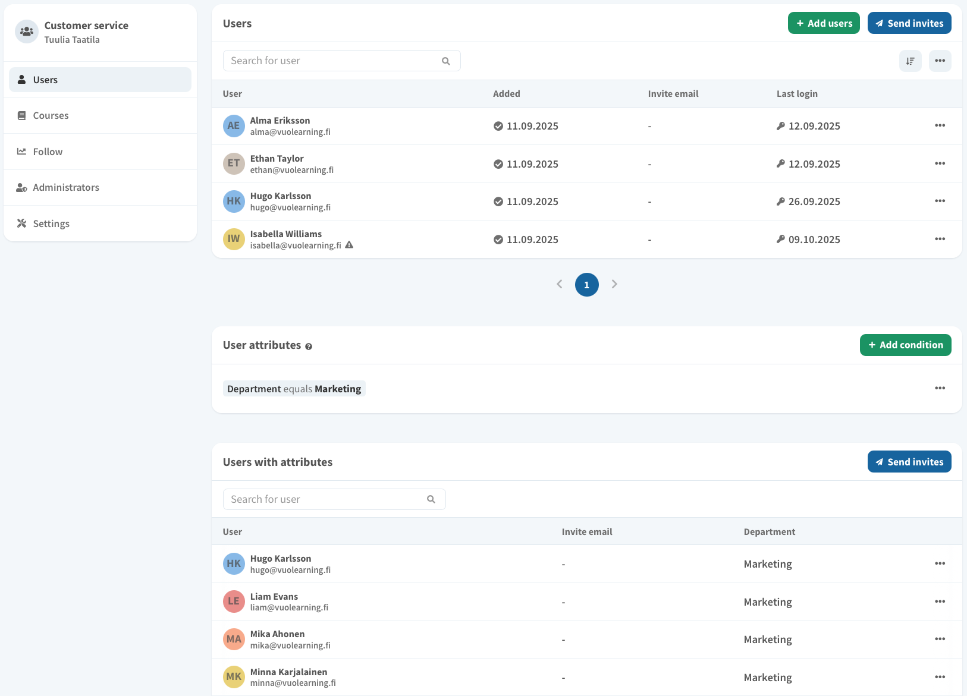The width and height of the screenshot is (967, 696).
Task: Click the warning triangle next to isabella@vuolearning.fi
Action: [x=349, y=245]
